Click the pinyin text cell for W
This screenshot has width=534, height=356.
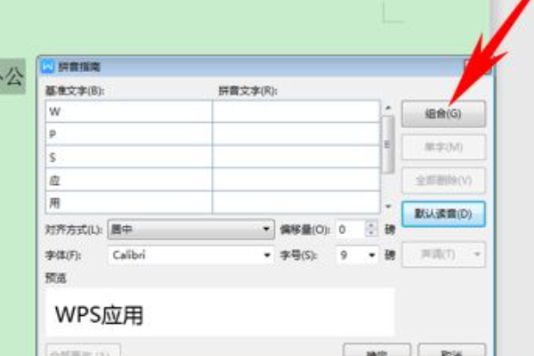point(295,111)
